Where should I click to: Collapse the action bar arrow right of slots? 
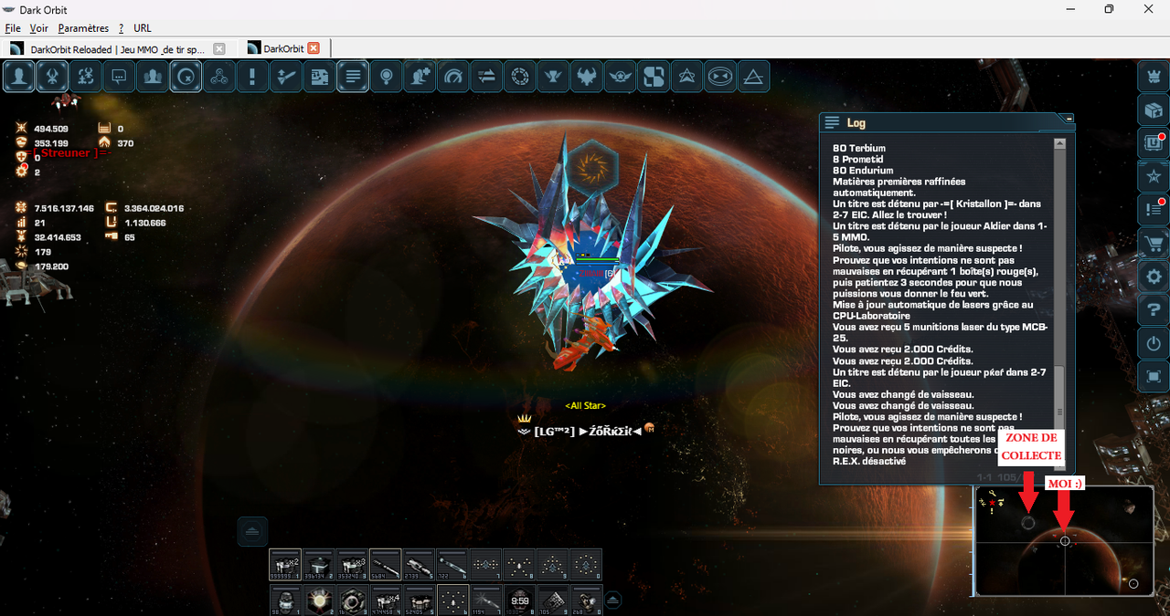[613, 600]
